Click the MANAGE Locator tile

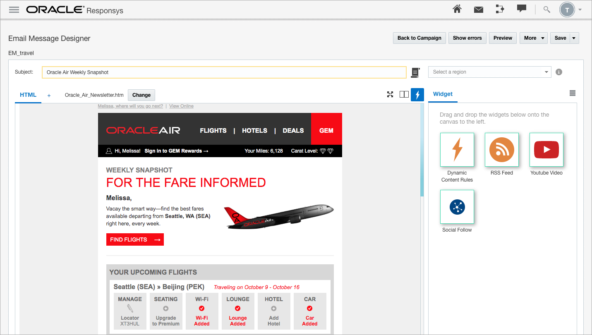(x=130, y=311)
